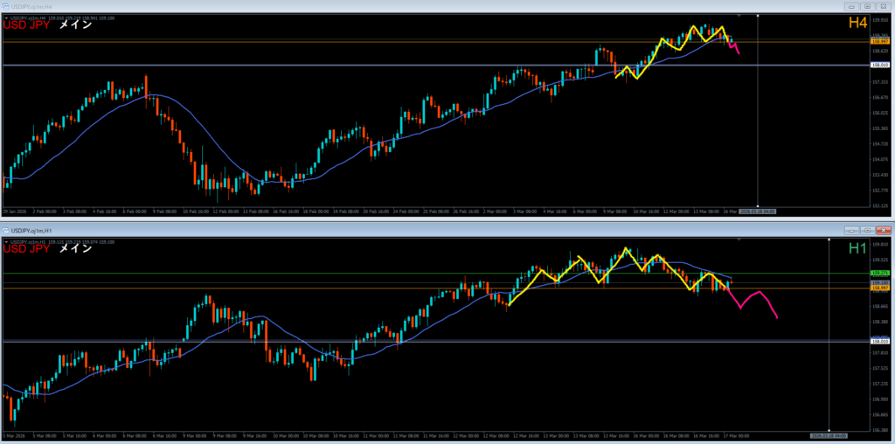
Task: Close the H4 chart window
Action: pyautogui.click(x=882, y=5)
